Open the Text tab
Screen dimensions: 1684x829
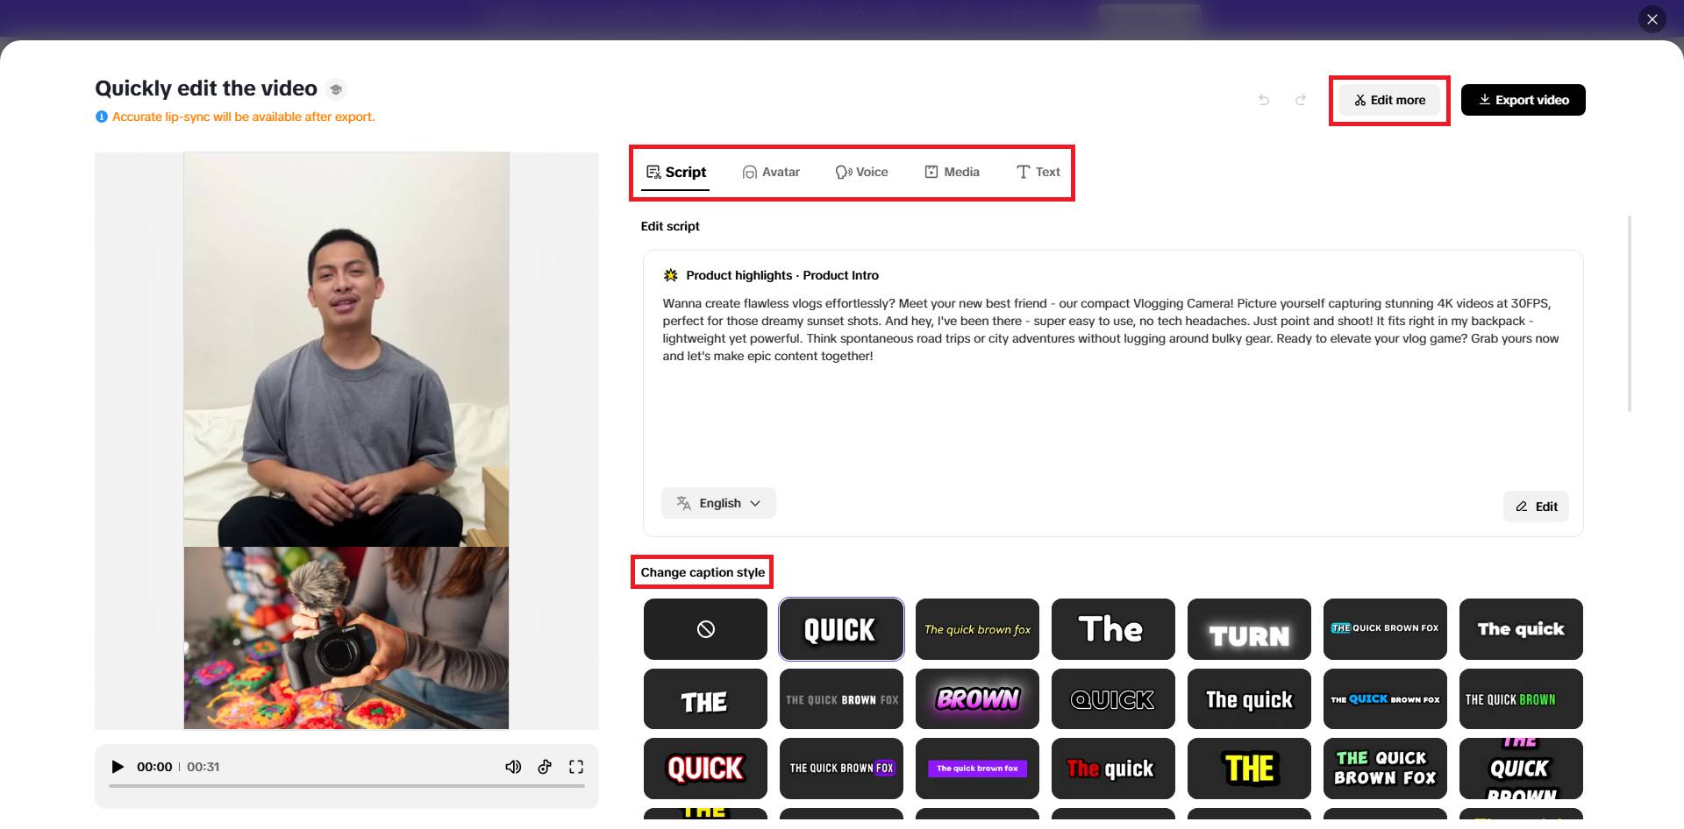pyautogui.click(x=1038, y=172)
